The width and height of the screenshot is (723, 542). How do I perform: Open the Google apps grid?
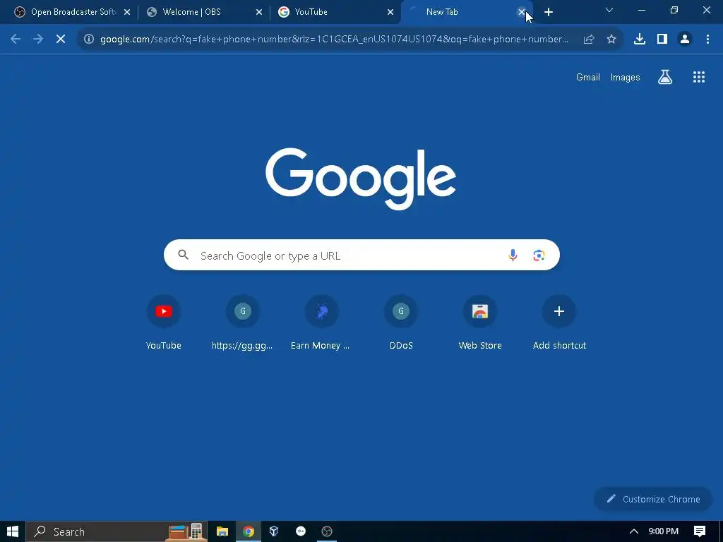(698, 77)
